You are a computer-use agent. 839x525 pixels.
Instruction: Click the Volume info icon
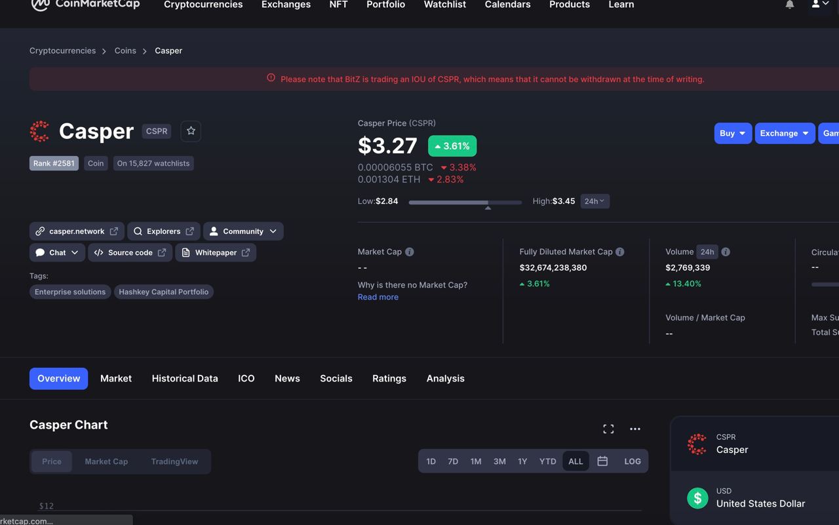726,252
